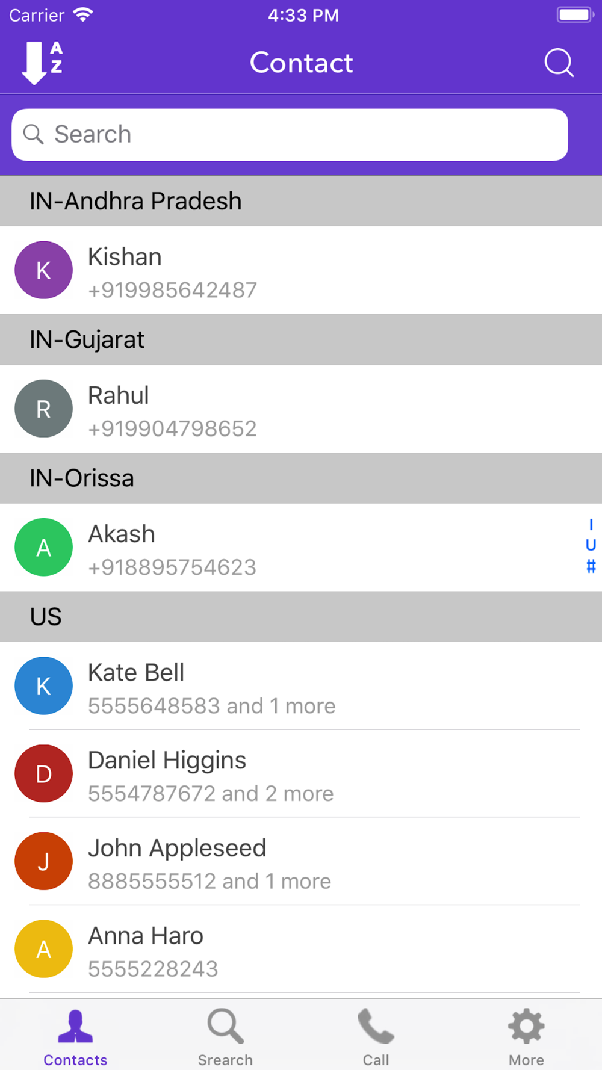Jump to index symbol #
602x1070 pixels.
pyautogui.click(x=591, y=566)
